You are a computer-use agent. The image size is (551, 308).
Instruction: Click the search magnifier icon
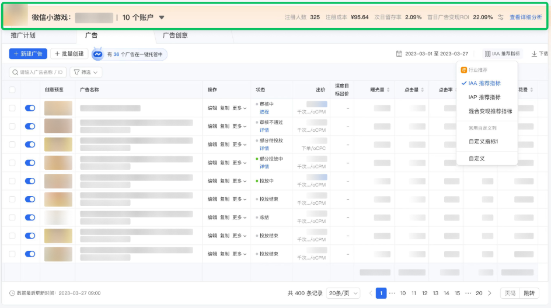pyautogui.click(x=15, y=72)
